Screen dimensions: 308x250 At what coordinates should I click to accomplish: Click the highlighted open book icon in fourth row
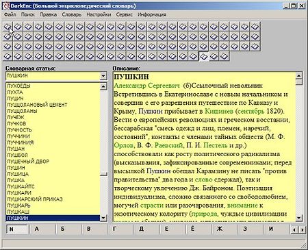pyautogui.click(x=204, y=56)
